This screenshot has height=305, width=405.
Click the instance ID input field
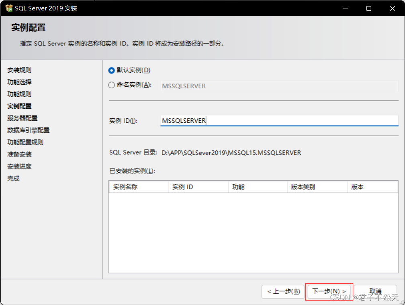(x=279, y=120)
